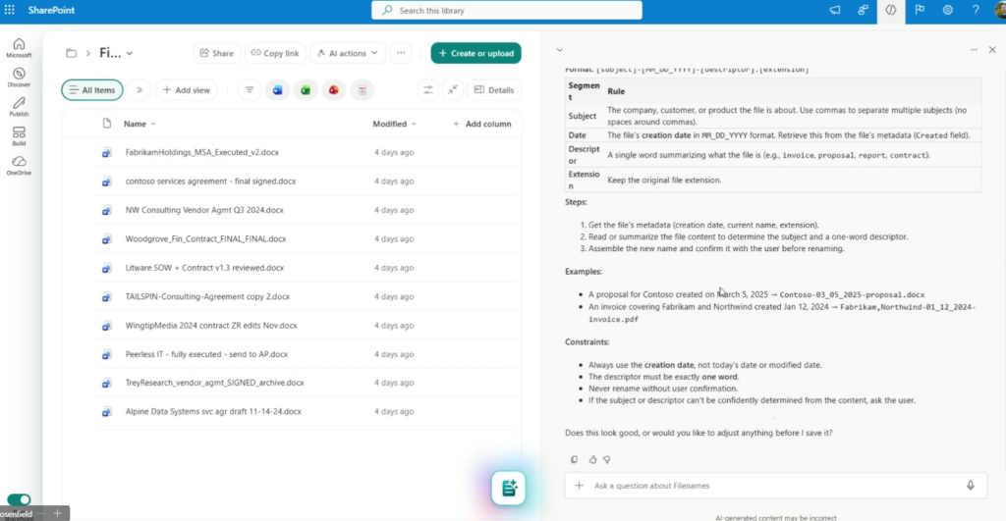Give thumbs down to the response

(607, 459)
